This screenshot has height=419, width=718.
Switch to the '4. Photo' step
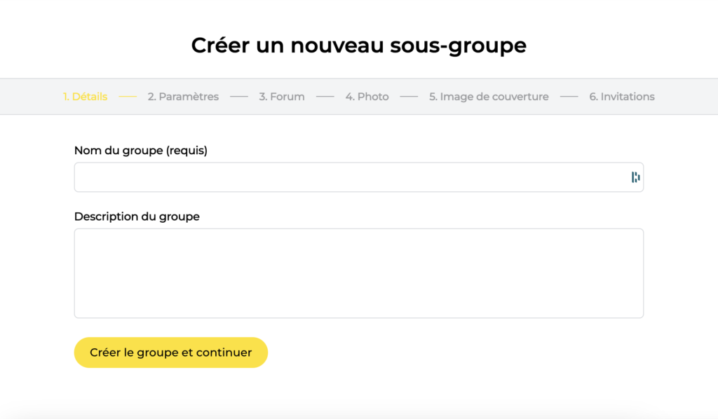(x=367, y=97)
